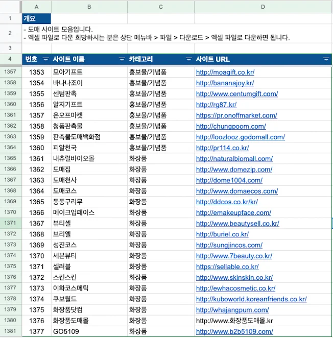Click row header 1381

[x=10, y=331]
